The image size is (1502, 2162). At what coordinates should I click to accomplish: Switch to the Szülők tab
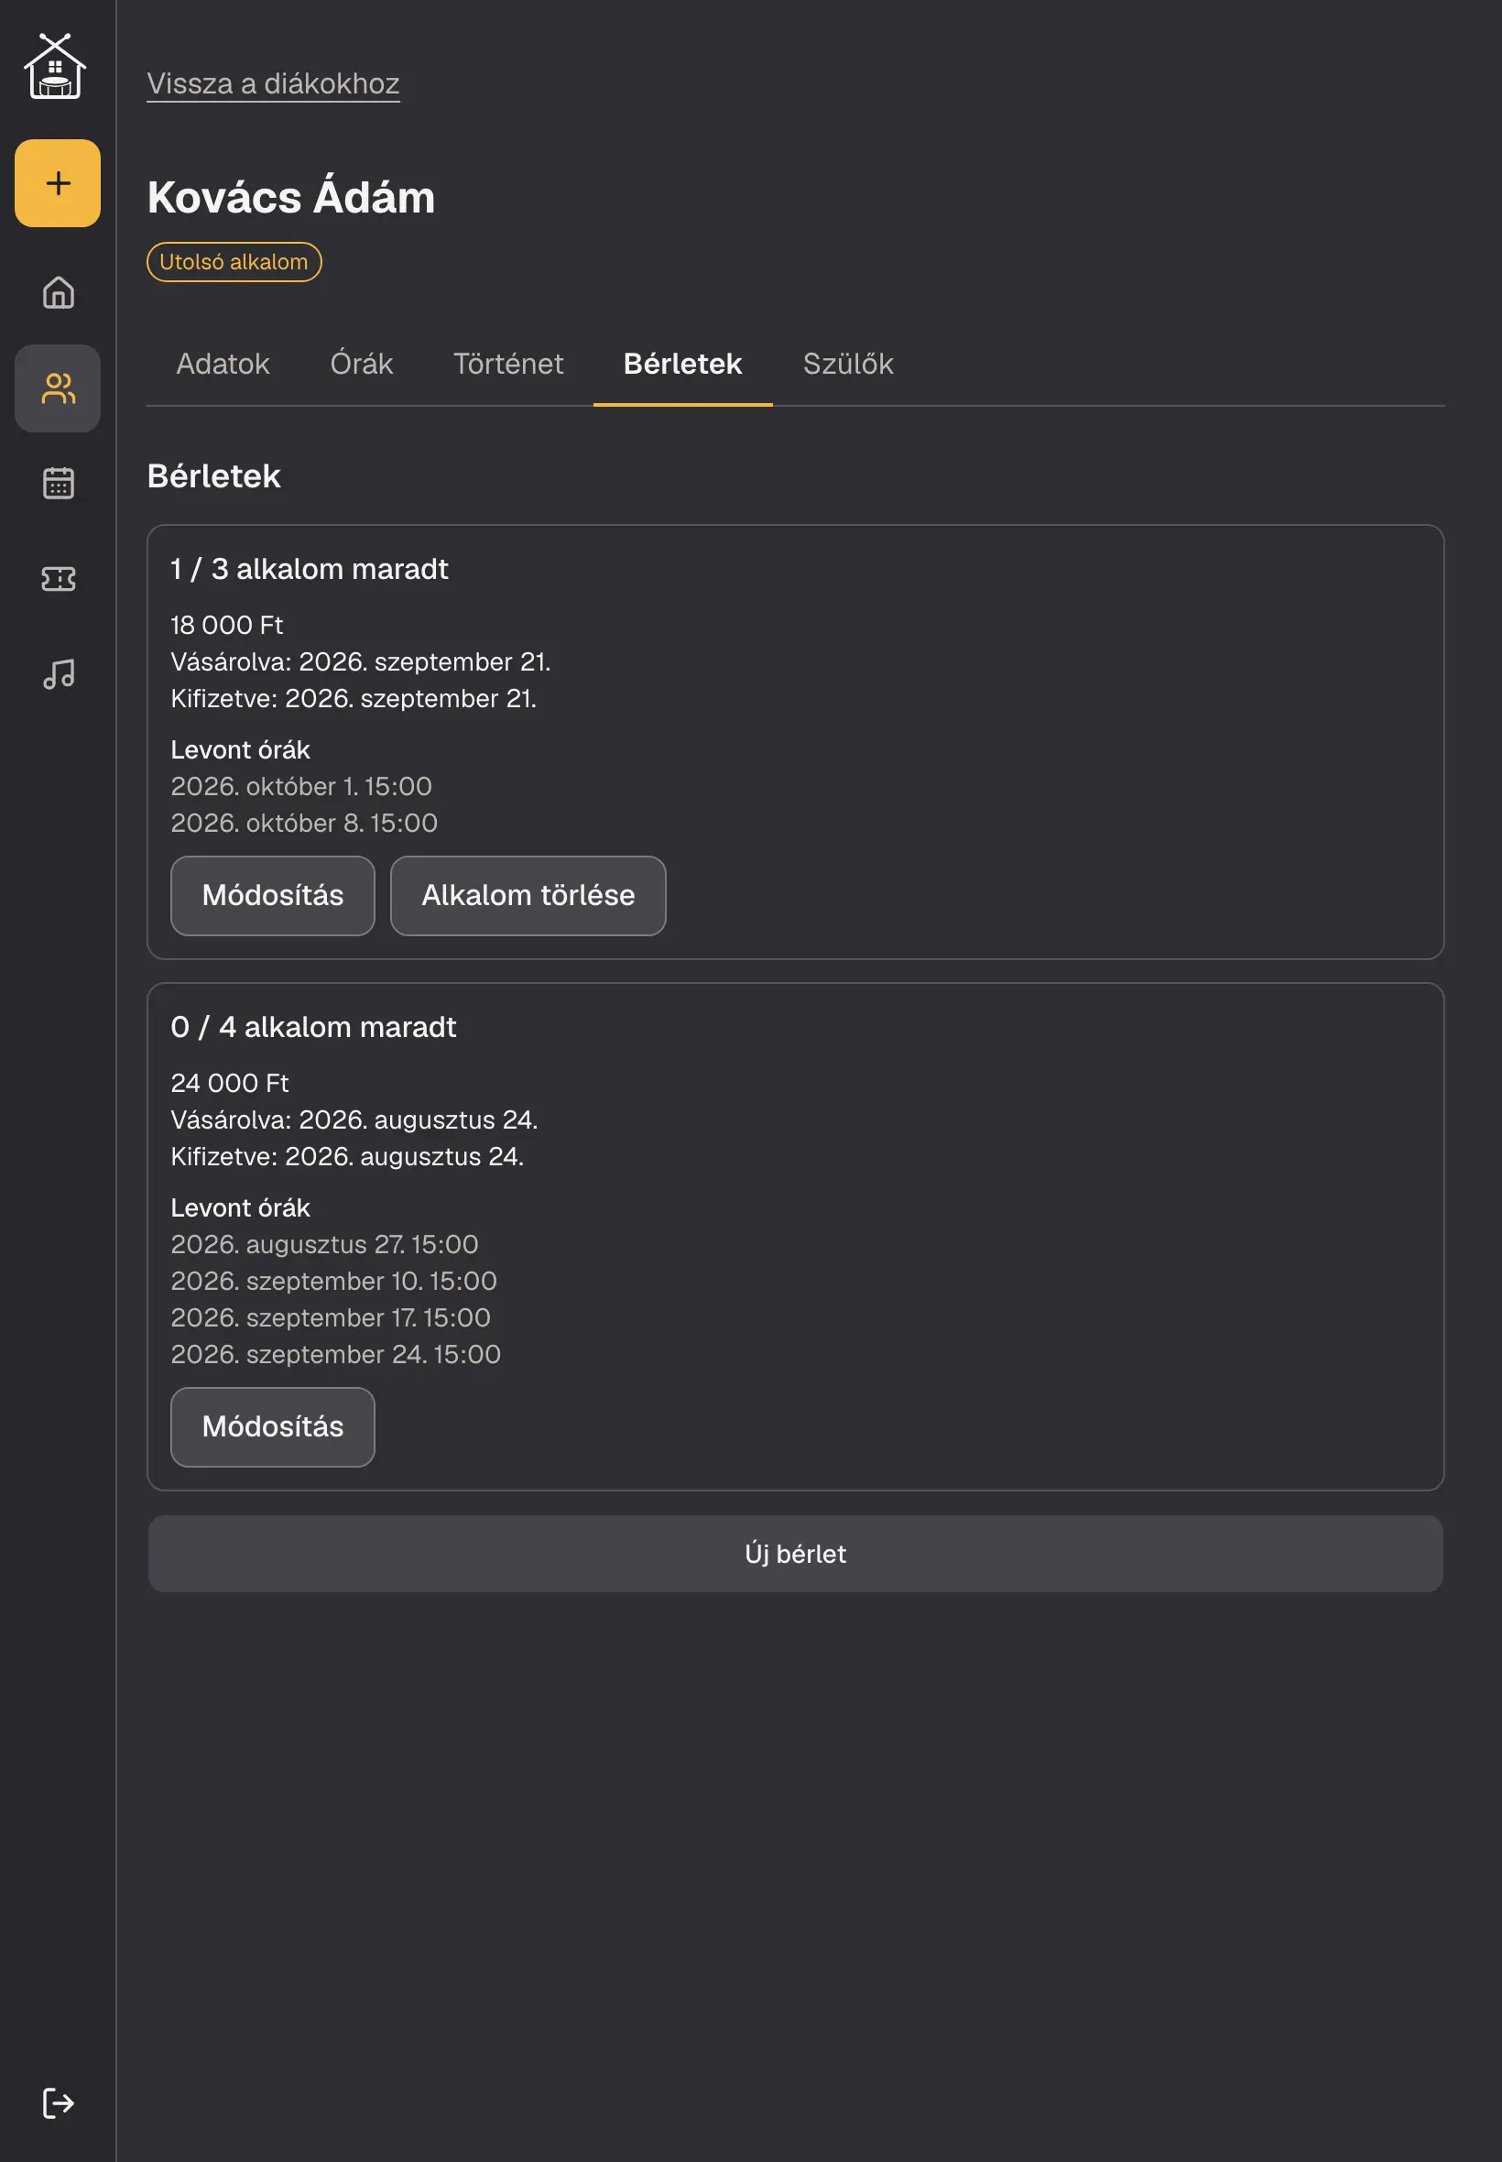[x=848, y=364]
